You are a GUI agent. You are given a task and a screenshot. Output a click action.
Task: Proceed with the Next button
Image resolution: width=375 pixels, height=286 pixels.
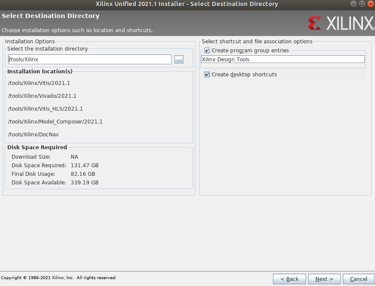point(324,279)
